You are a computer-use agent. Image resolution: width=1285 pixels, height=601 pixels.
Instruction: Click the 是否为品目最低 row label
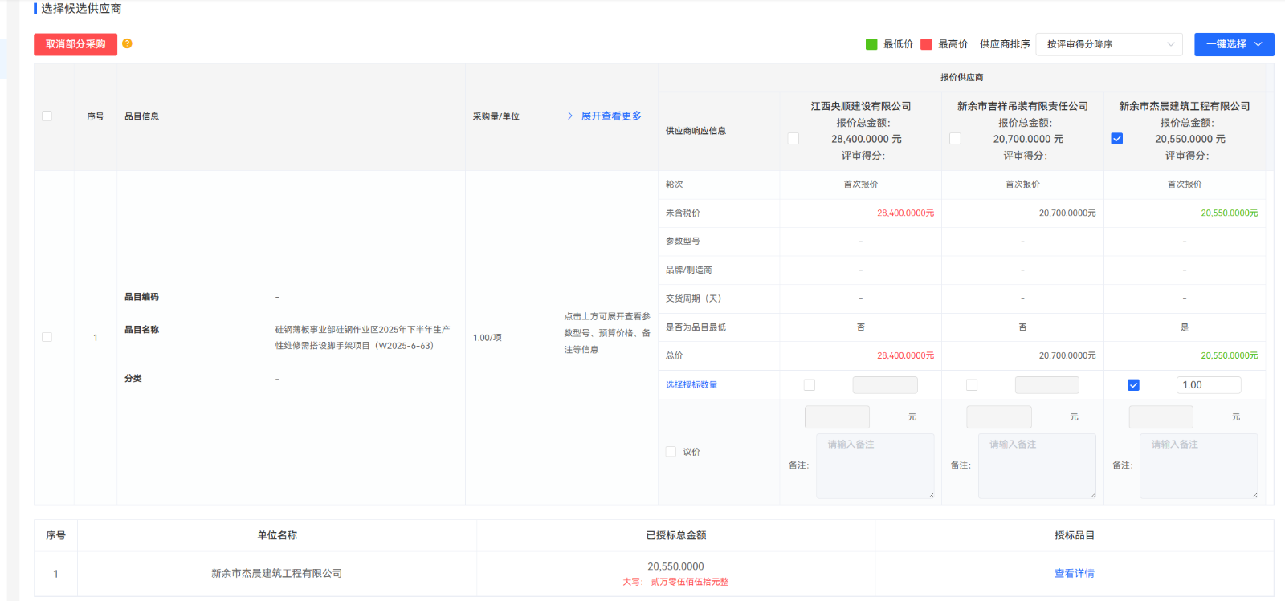[696, 327]
